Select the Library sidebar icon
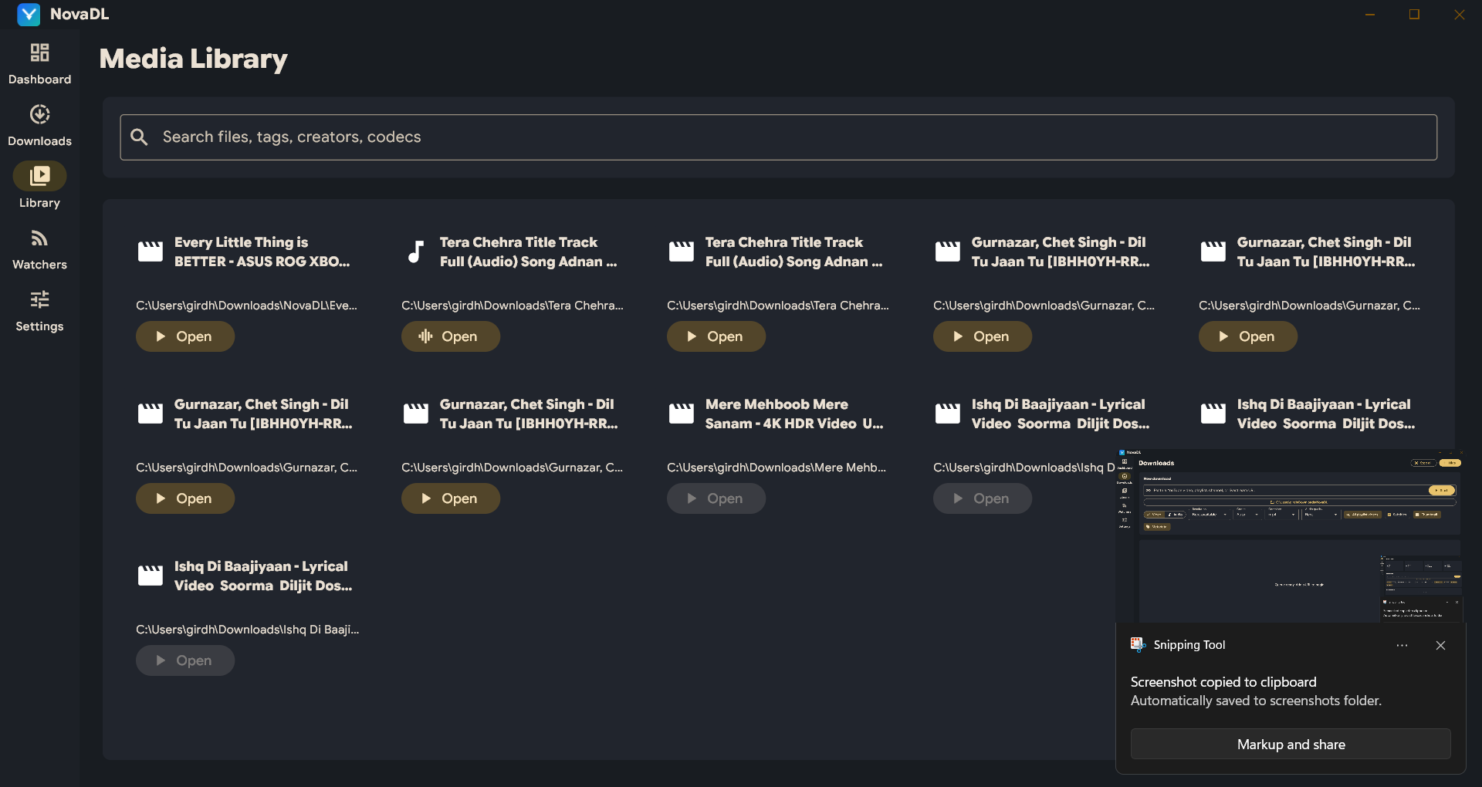1482x787 pixels. [39, 176]
